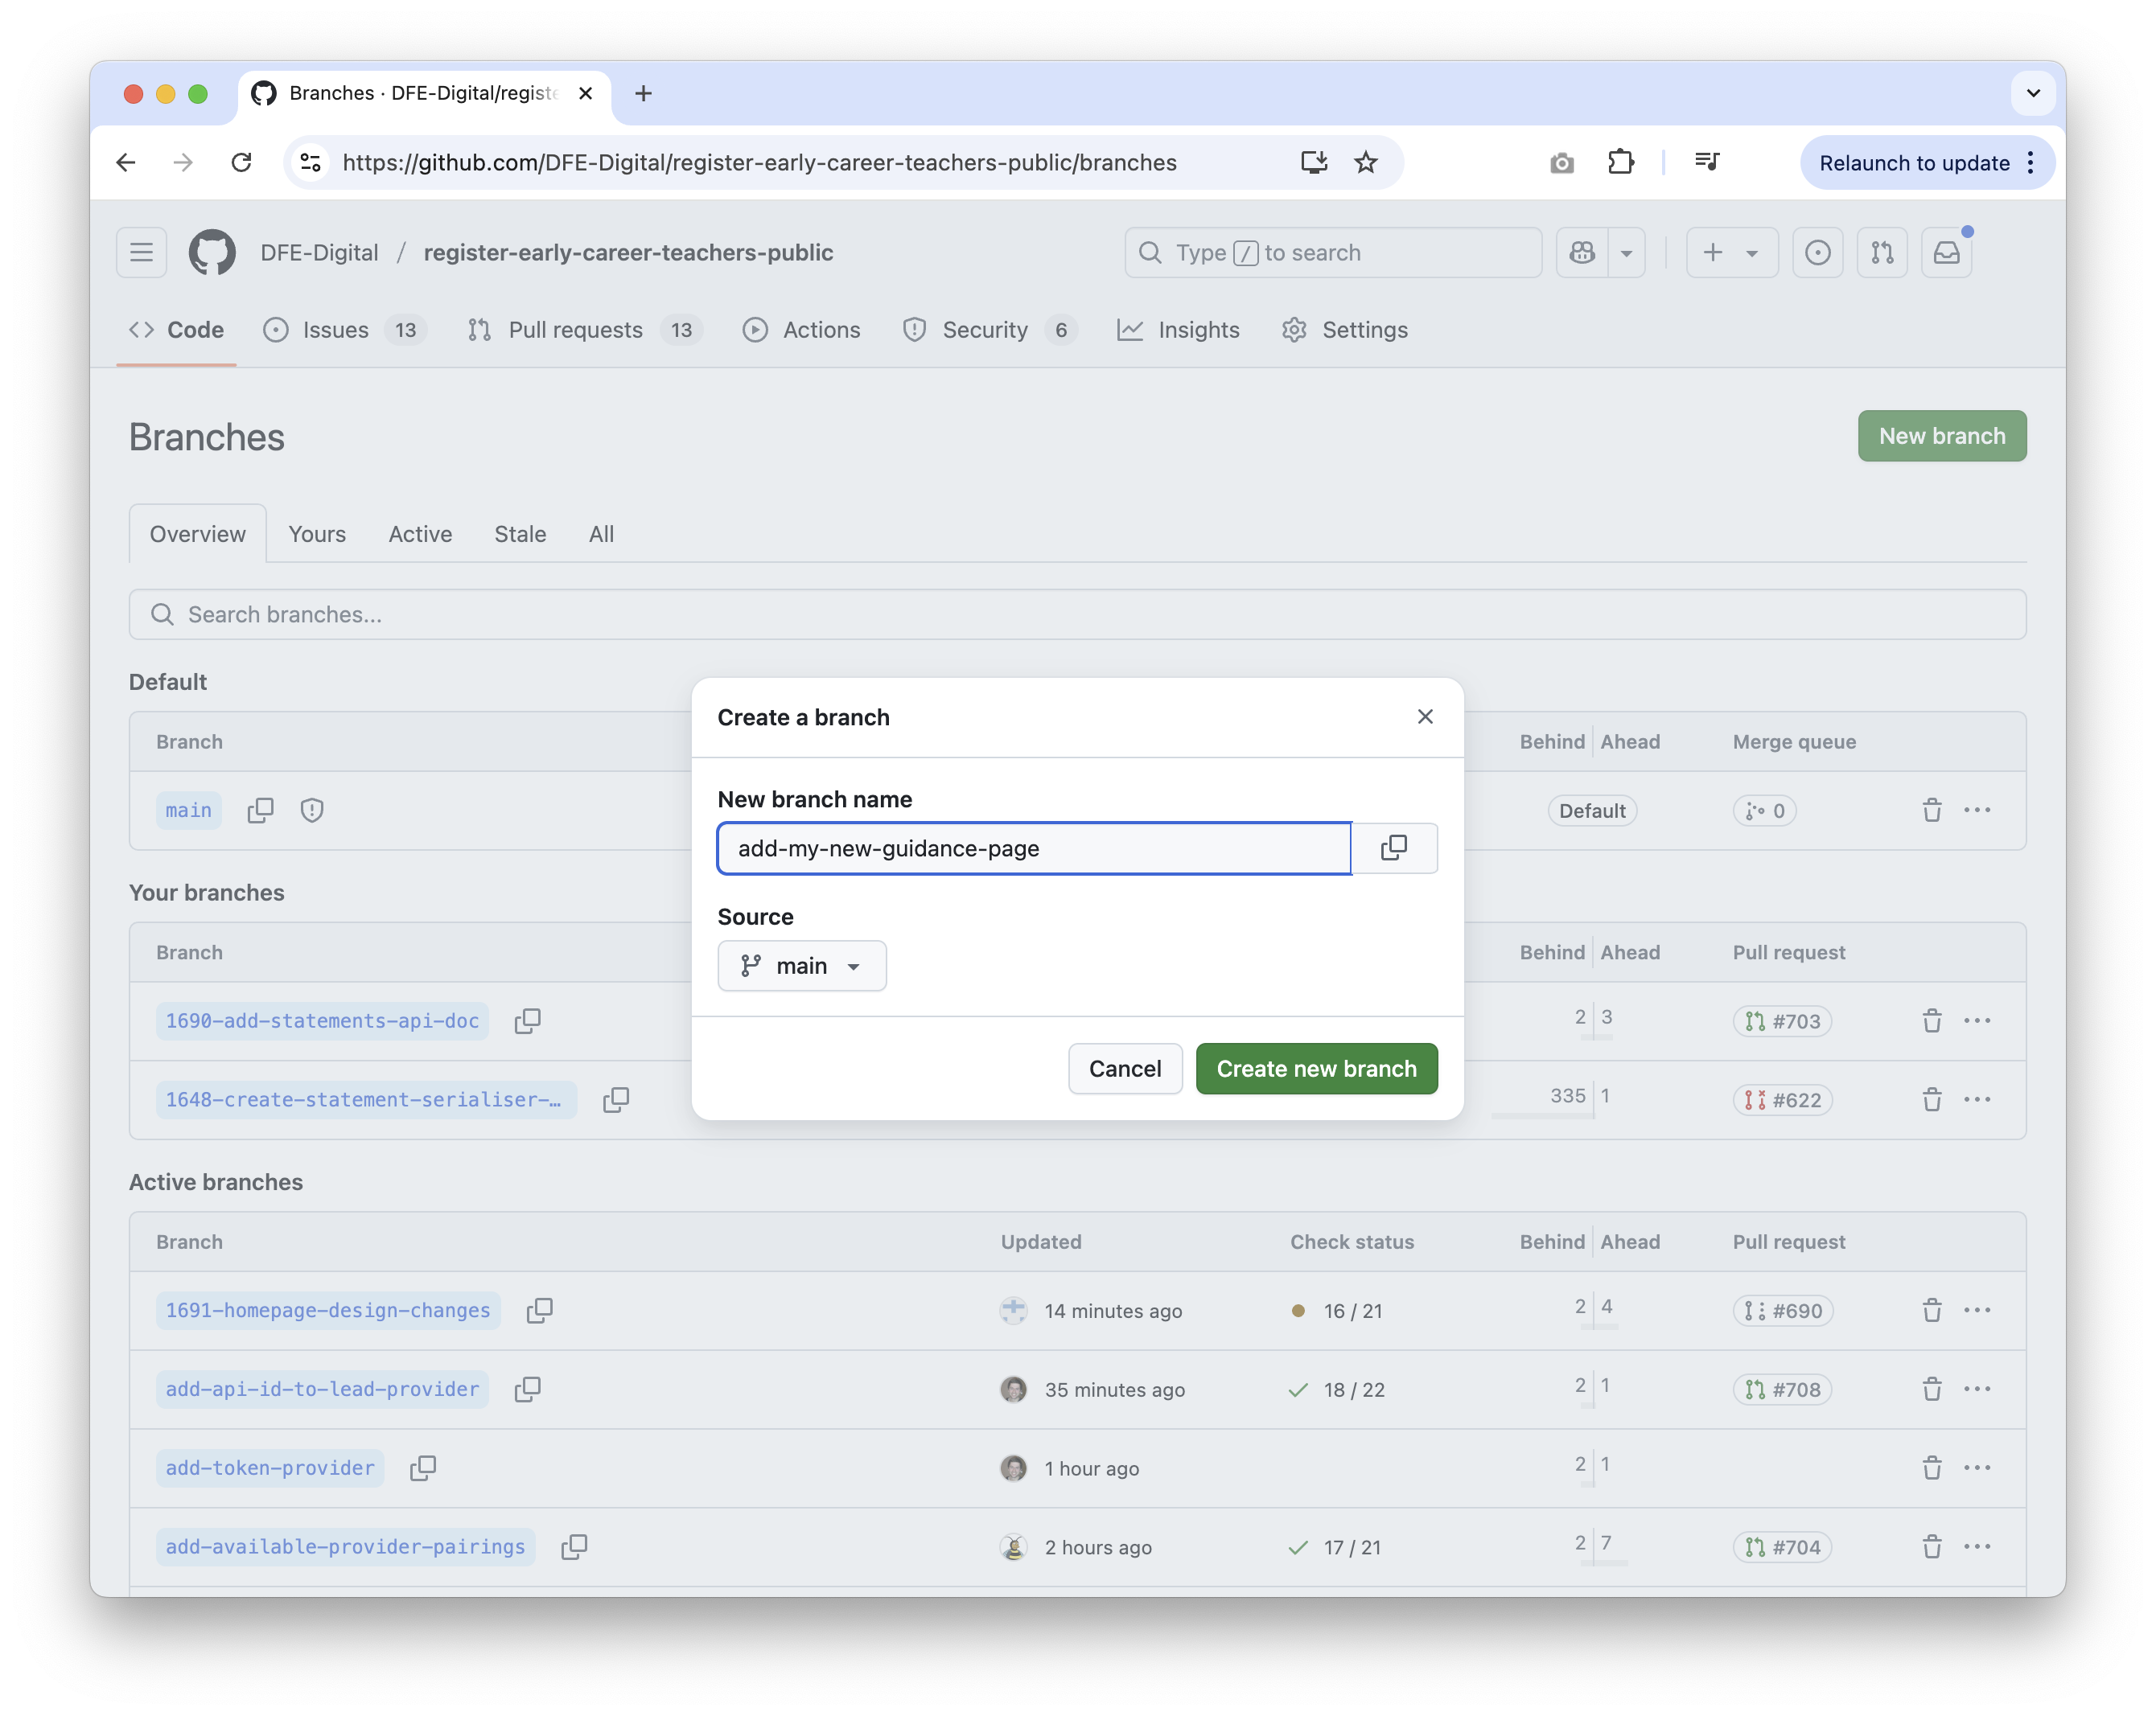Select the Yours branches tab

[317, 534]
